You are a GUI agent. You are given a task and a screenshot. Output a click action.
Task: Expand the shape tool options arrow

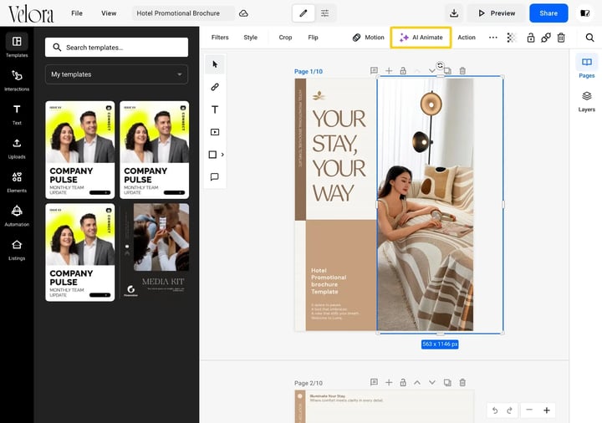pos(222,155)
